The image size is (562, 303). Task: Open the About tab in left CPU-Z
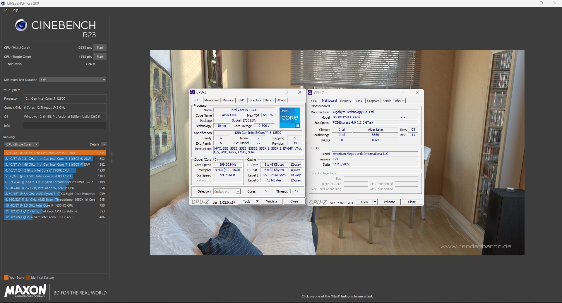pos(282,100)
